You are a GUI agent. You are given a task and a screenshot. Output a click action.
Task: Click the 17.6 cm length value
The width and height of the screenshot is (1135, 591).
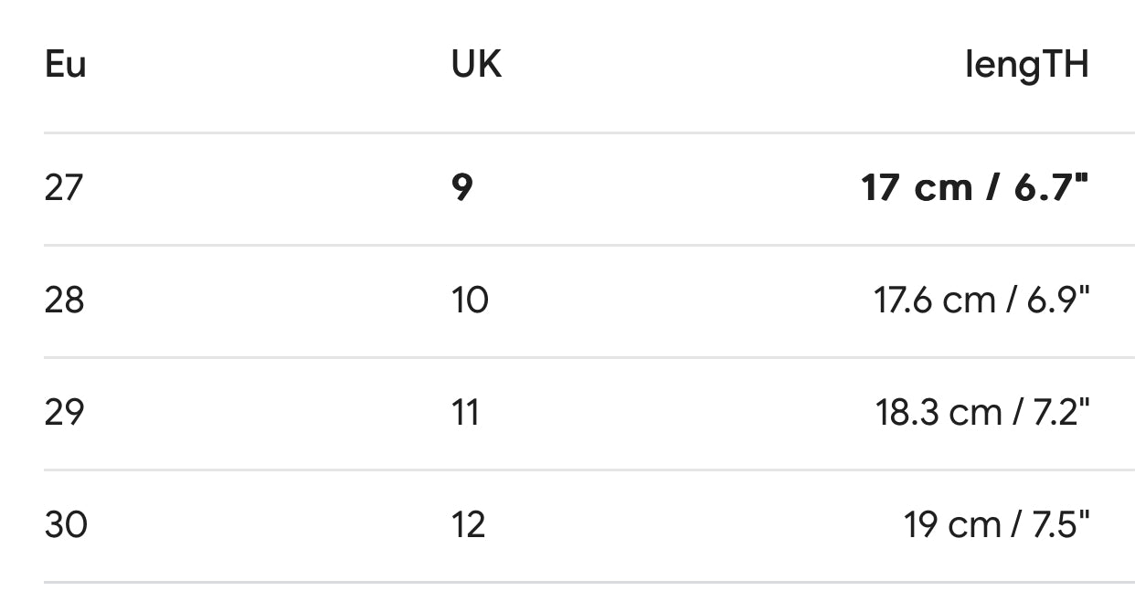click(934, 301)
